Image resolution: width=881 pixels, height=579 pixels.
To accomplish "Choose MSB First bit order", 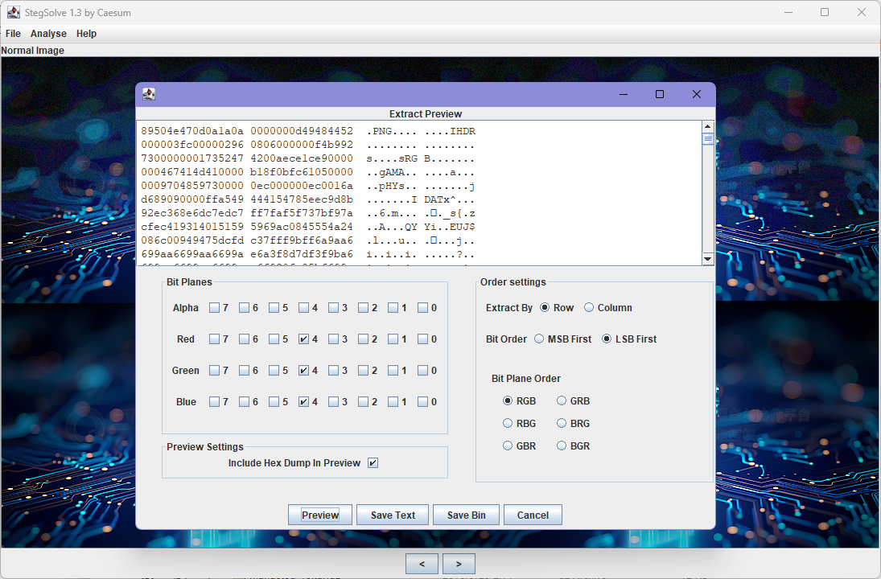I will 539,339.
